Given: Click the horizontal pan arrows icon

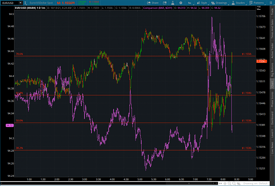Looking at the screenshot, I should (220, 183).
